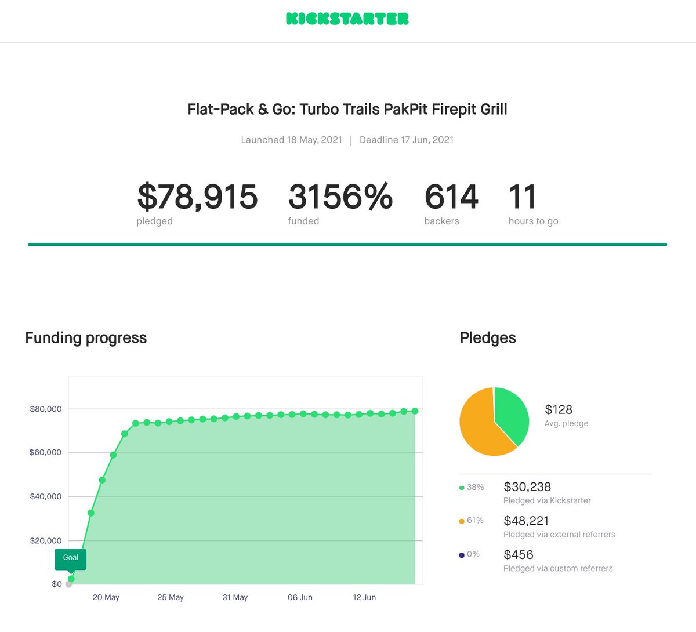Click the green dot for 38% Kickstarter pledges

pyautogui.click(x=462, y=488)
